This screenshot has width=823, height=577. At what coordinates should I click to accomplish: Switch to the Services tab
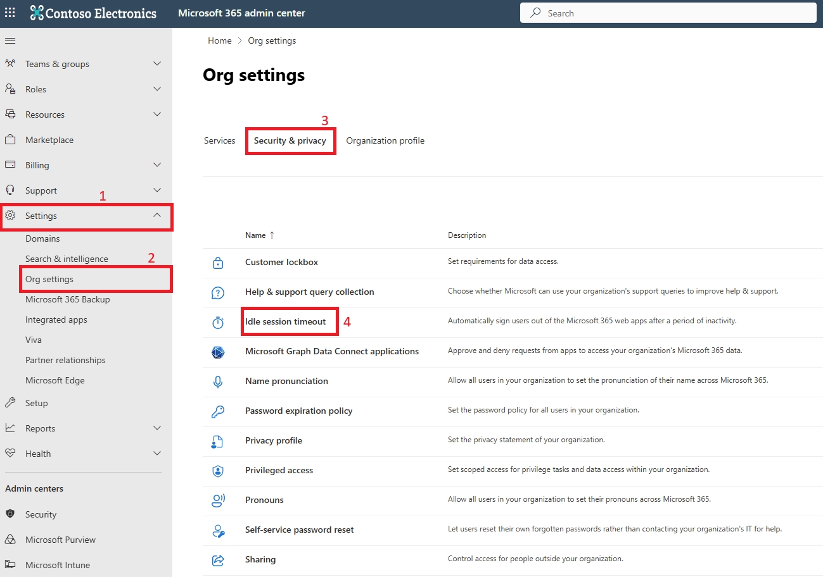[220, 140]
